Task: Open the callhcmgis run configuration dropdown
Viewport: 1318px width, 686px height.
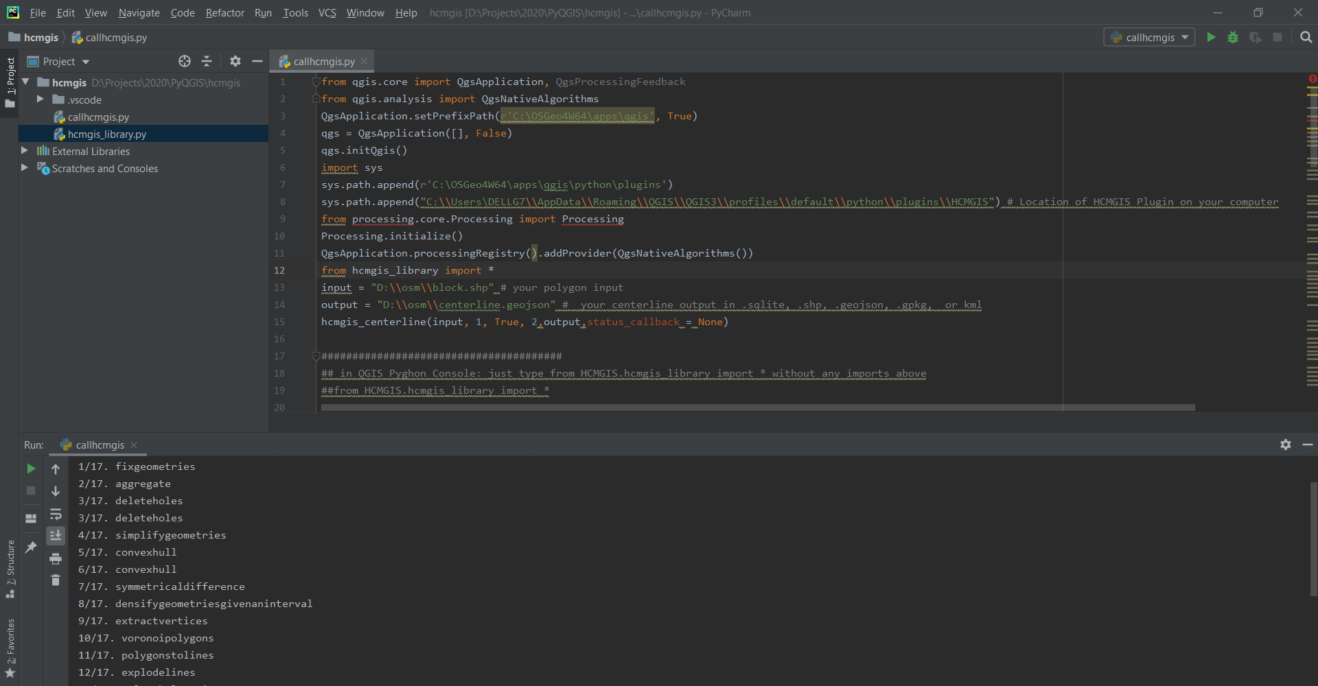Action: click(1149, 37)
